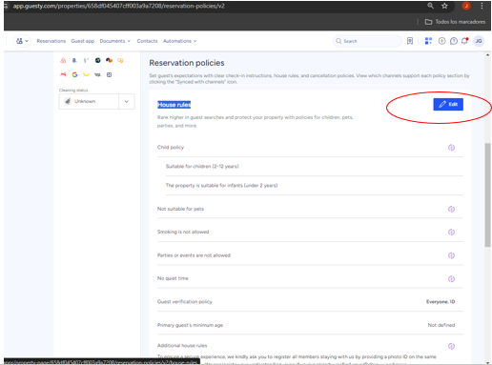This screenshot has width=492, height=365.
Task: Click the Airbnb channel icon
Action: coord(63,60)
